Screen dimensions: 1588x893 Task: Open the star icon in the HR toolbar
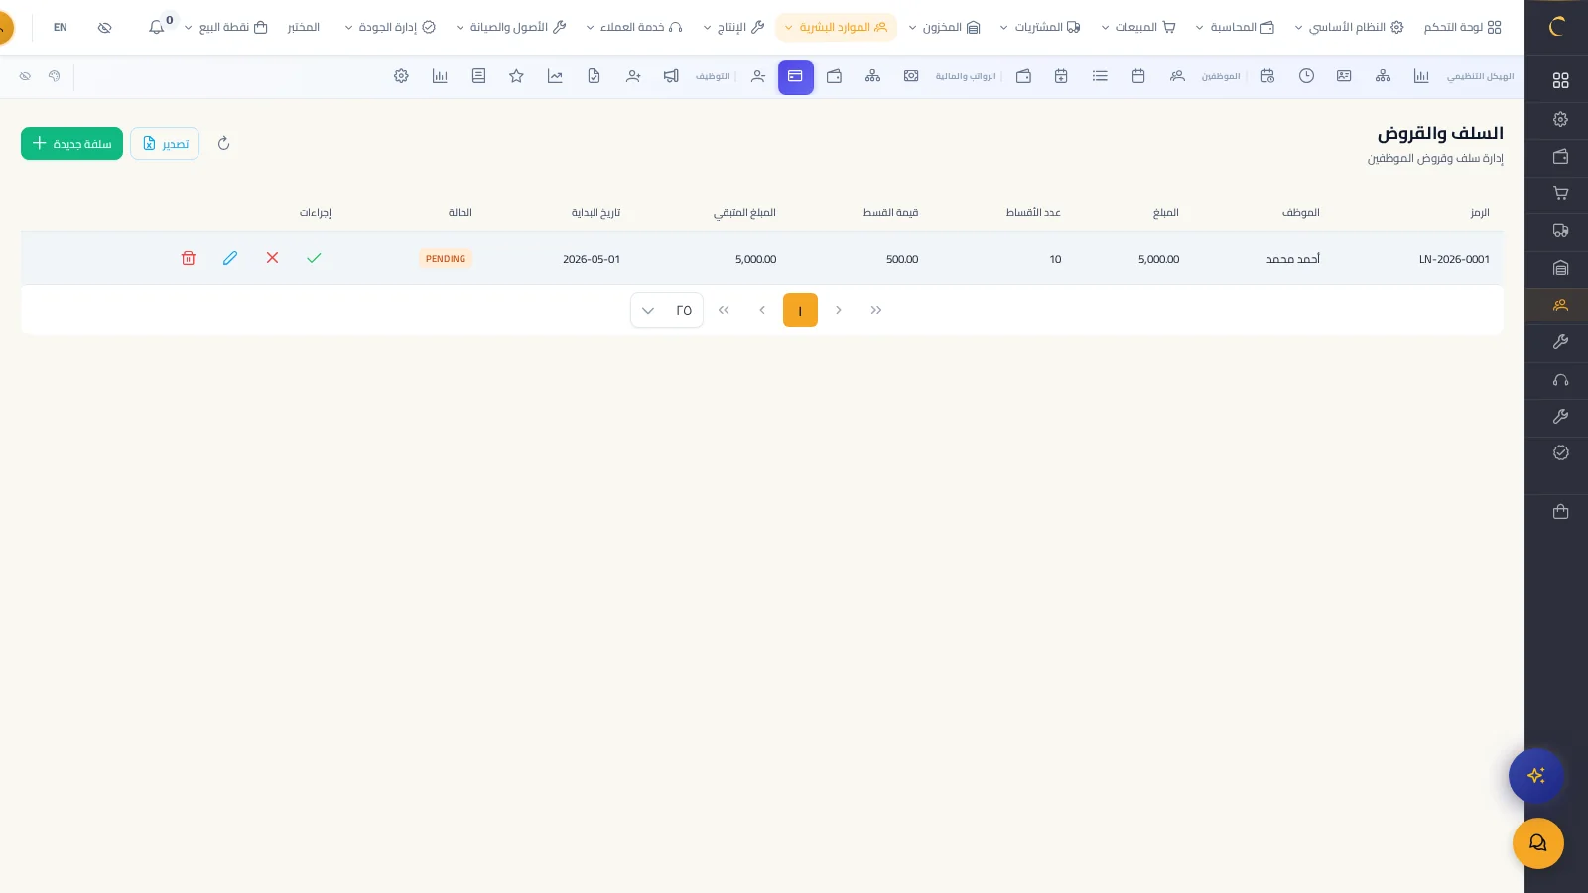[516, 76]
